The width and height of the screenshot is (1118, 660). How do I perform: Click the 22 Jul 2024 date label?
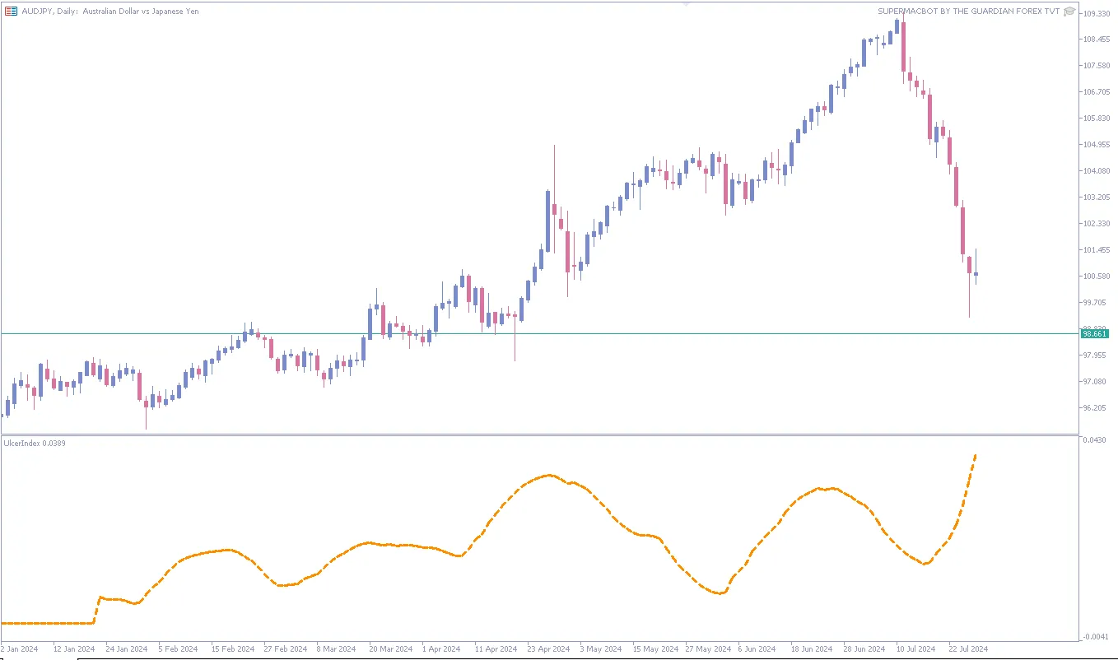click(968, 649)
